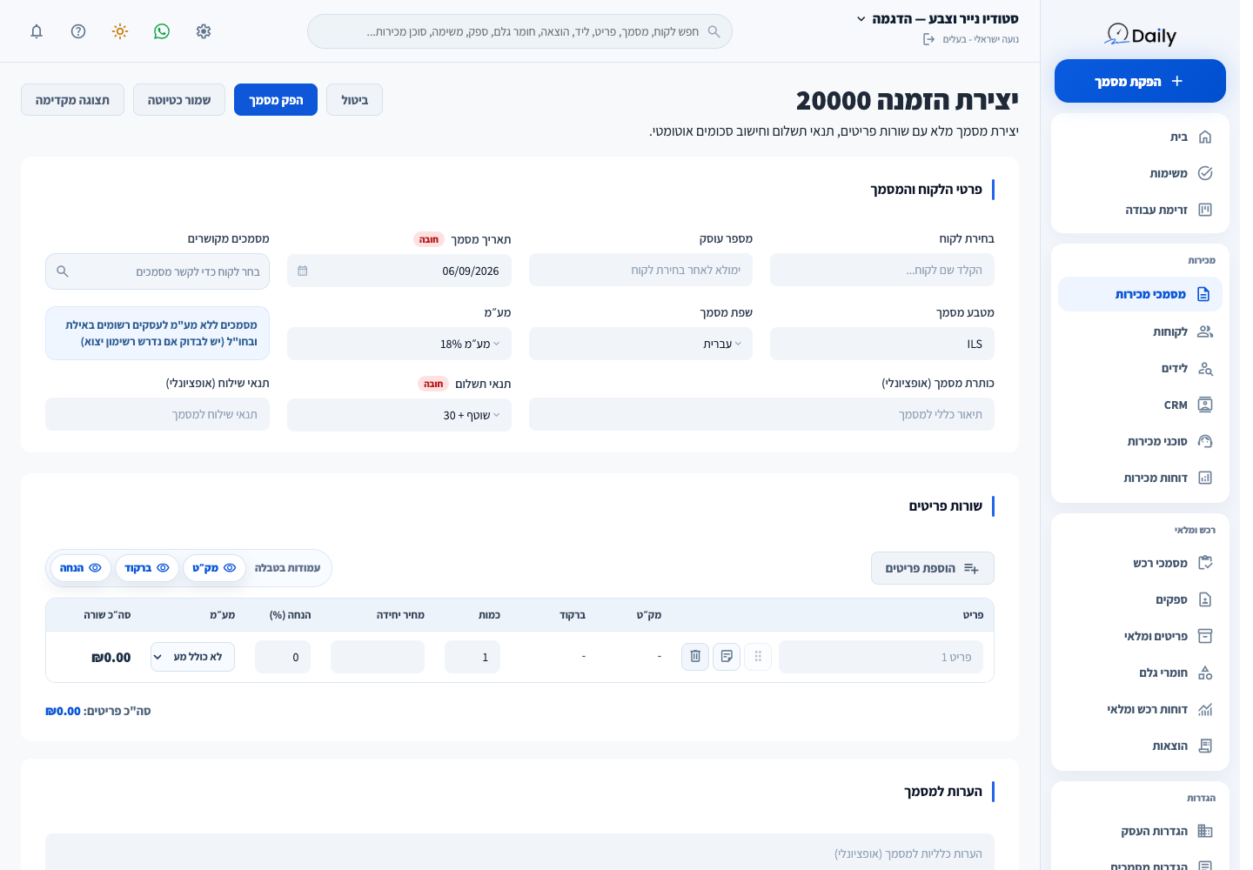Open CRM in sidebar
Image resolution: width=1253 pixels, height=870 pixels.
[1140, 405]
